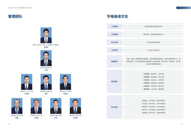Select the first portrait in the bottom row
The image size is (191, 130).
pos(17,106)
